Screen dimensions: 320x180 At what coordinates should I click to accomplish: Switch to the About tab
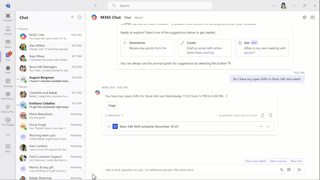click(139, 18)
